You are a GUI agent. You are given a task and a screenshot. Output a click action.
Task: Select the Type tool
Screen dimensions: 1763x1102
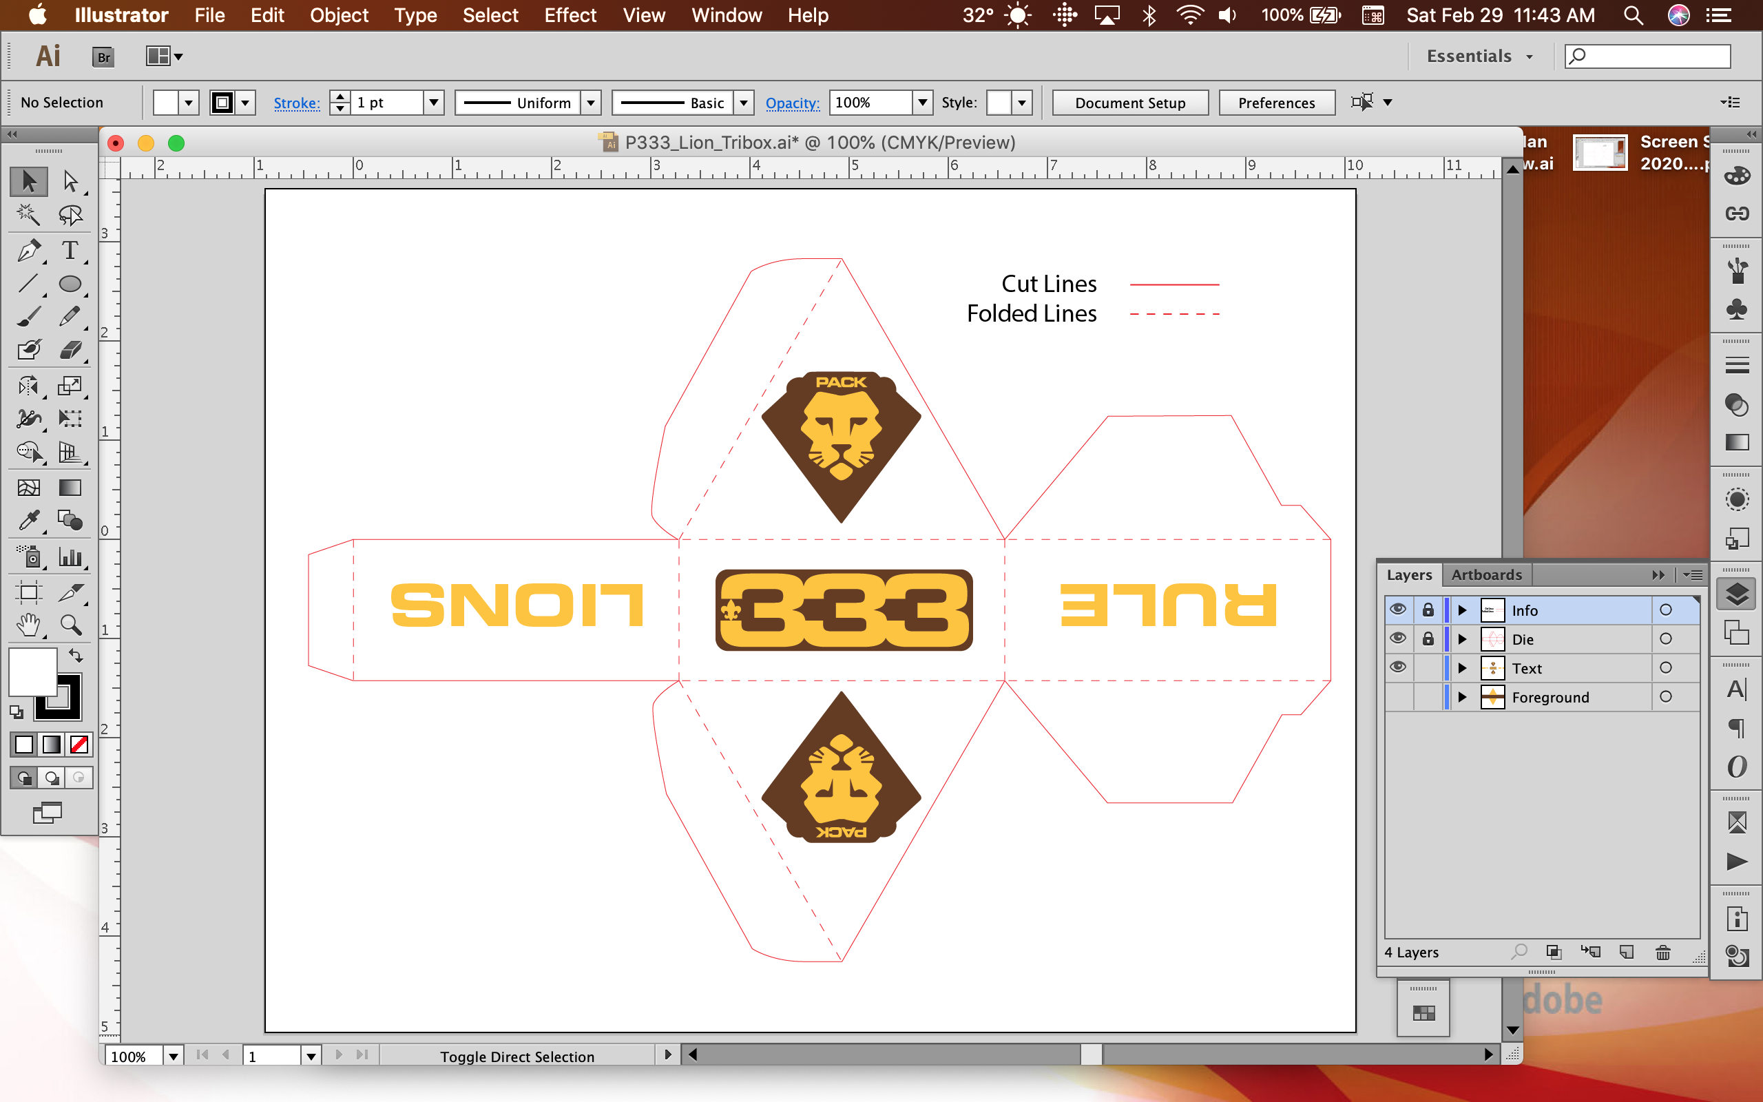[70, 250]
